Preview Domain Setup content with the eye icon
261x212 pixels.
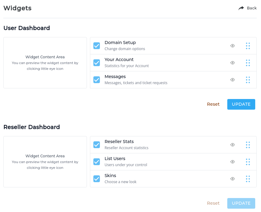tap(232, 46)
